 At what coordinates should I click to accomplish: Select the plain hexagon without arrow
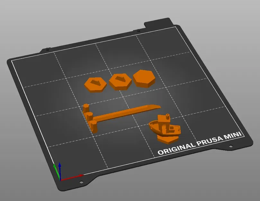144,78
